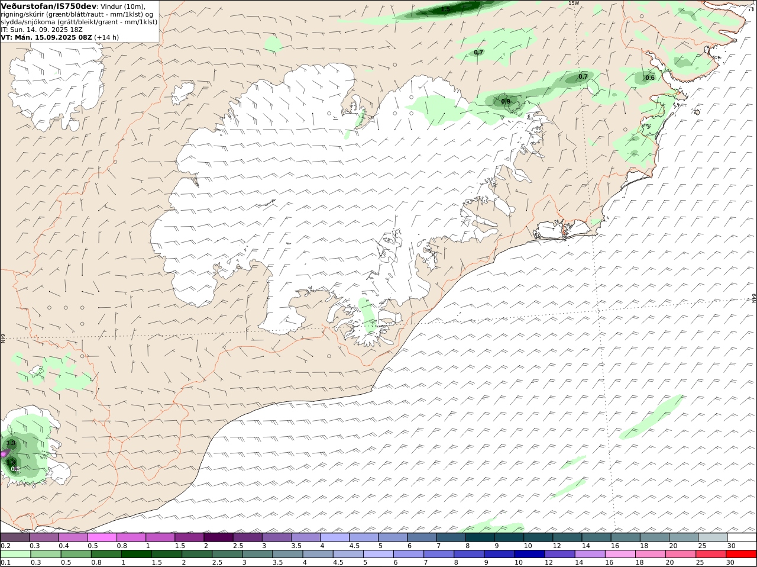This screenshot has width=757, height=567.
Task: Pick the violet 12 mm rain swatch
Action: (x=560, y=555)
